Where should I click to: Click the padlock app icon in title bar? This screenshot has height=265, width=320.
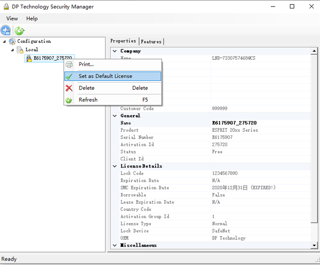click(x=6, y=7)
